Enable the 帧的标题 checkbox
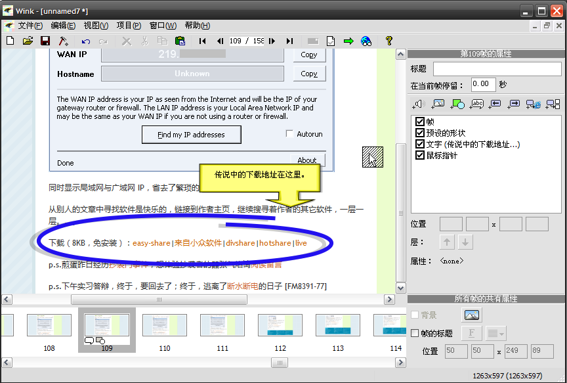 (415, 333)
